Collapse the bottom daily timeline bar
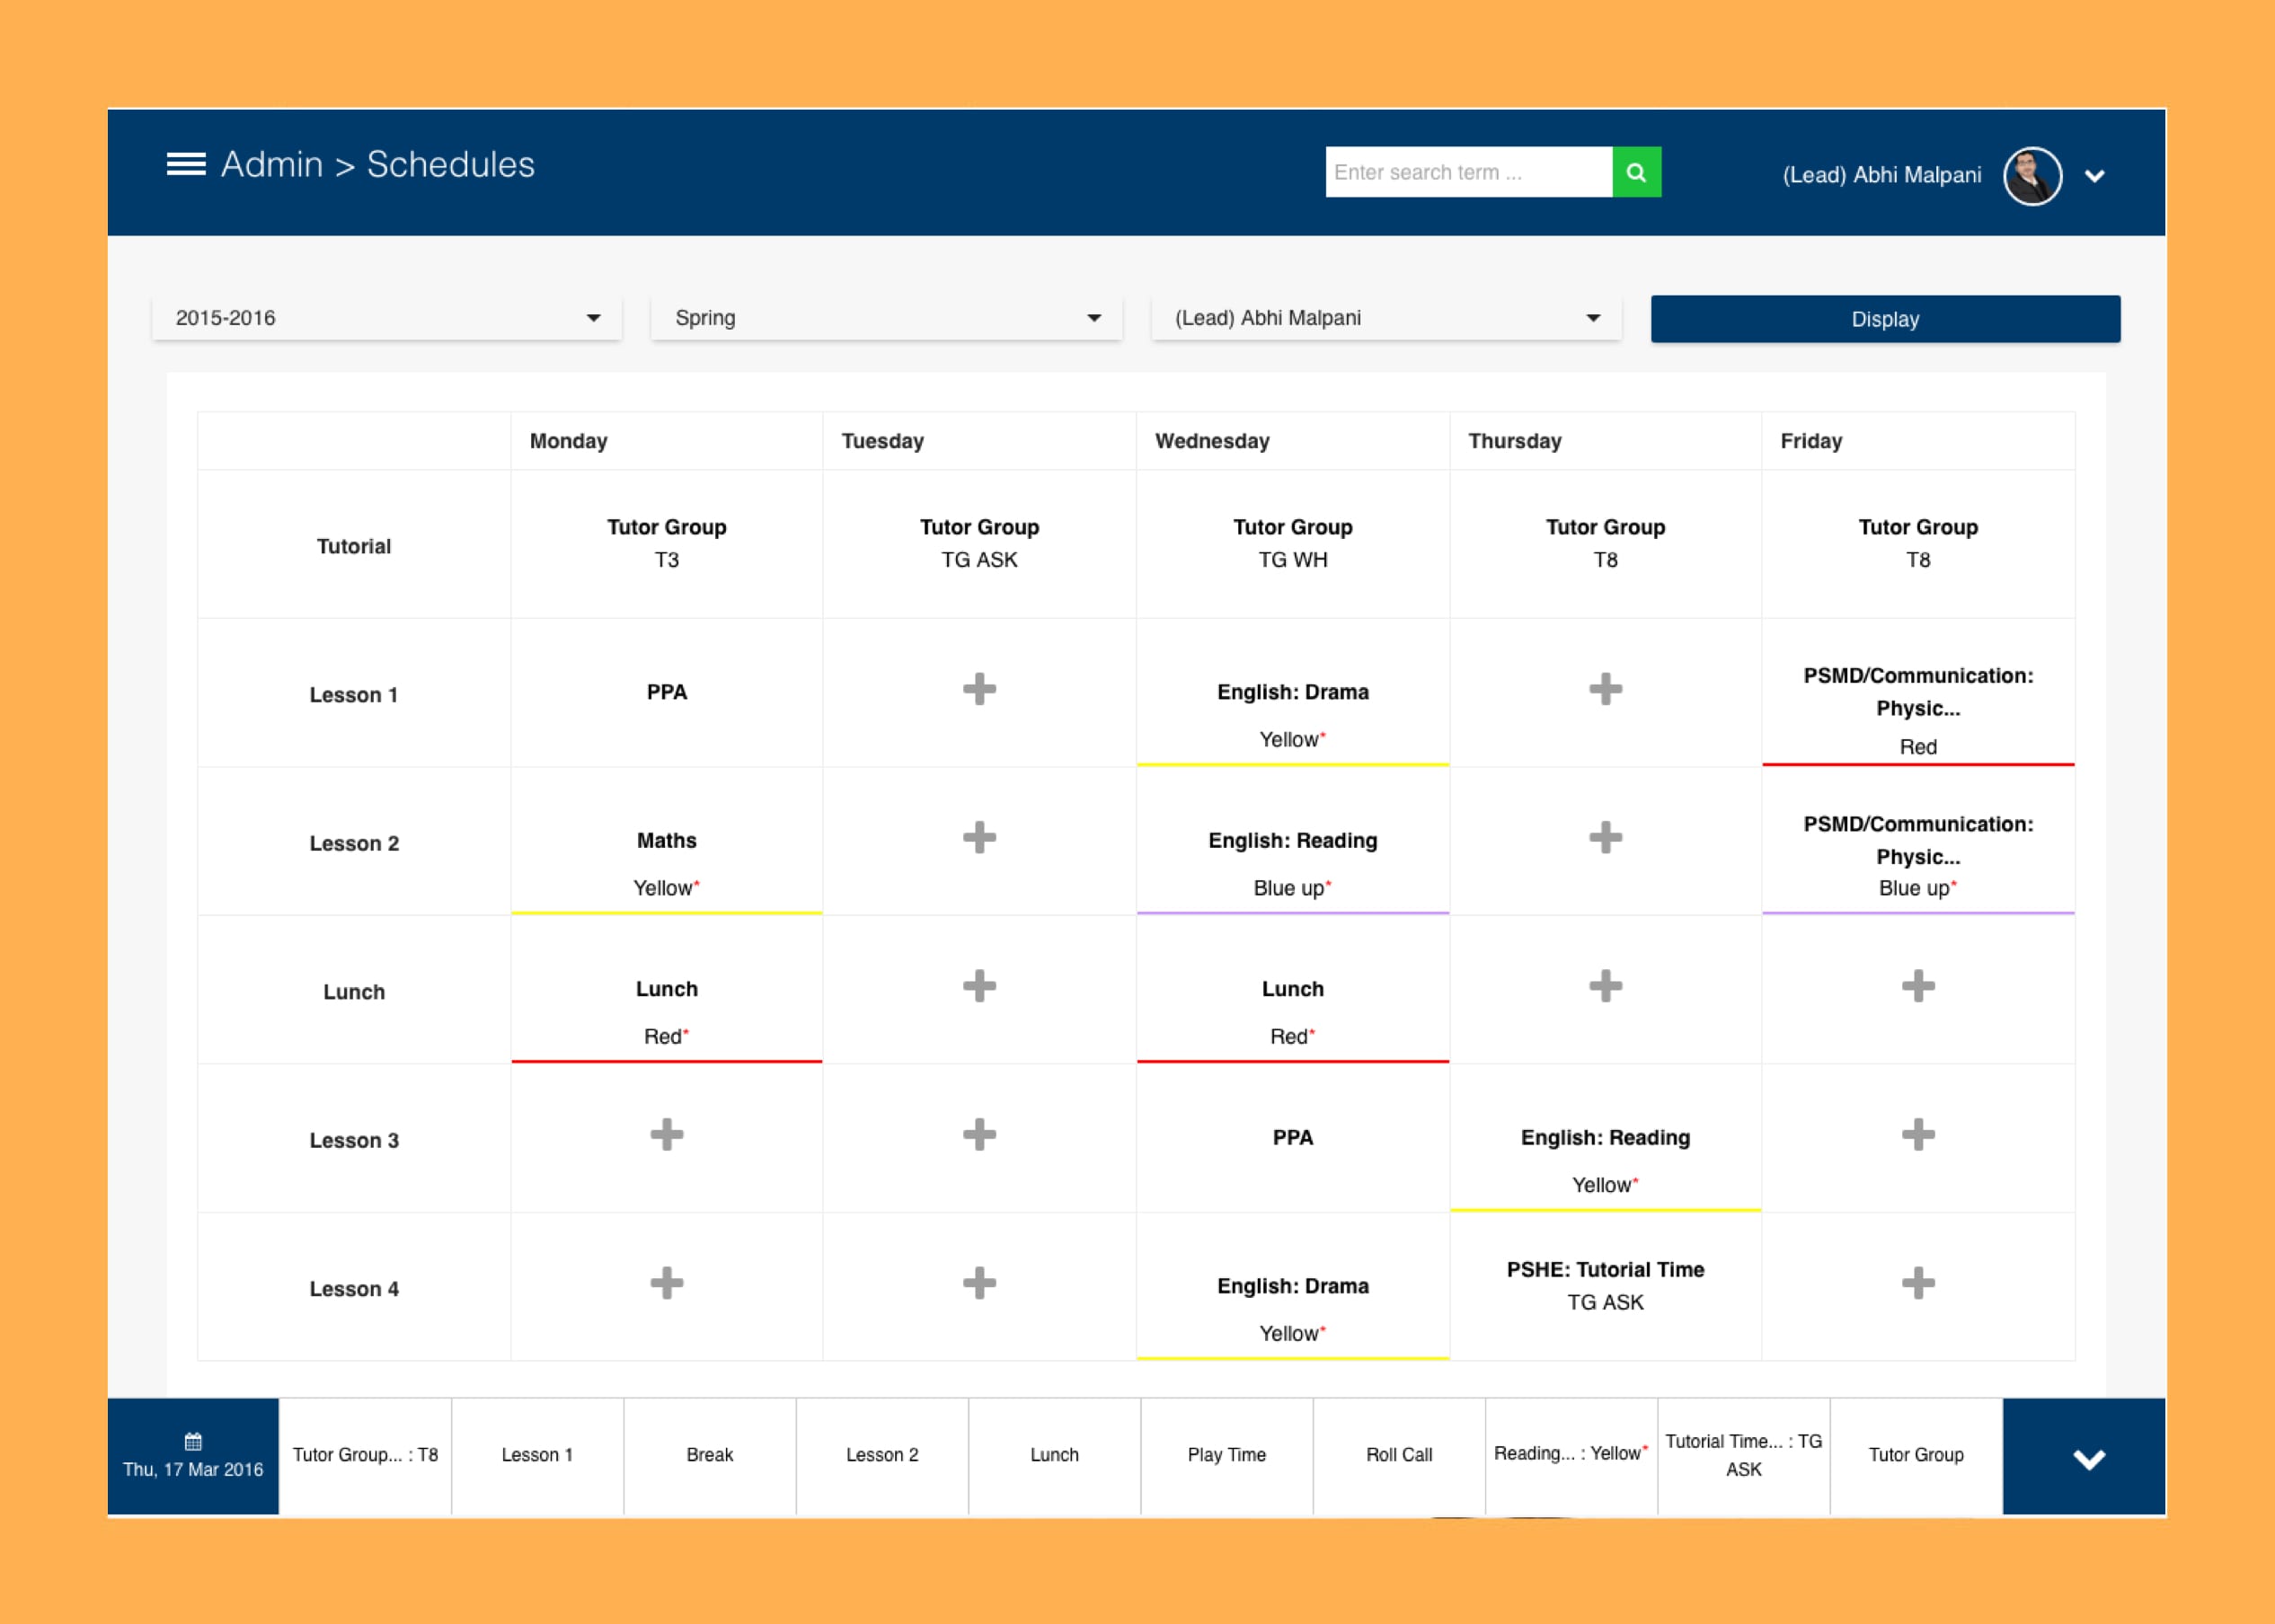 2087,1458
